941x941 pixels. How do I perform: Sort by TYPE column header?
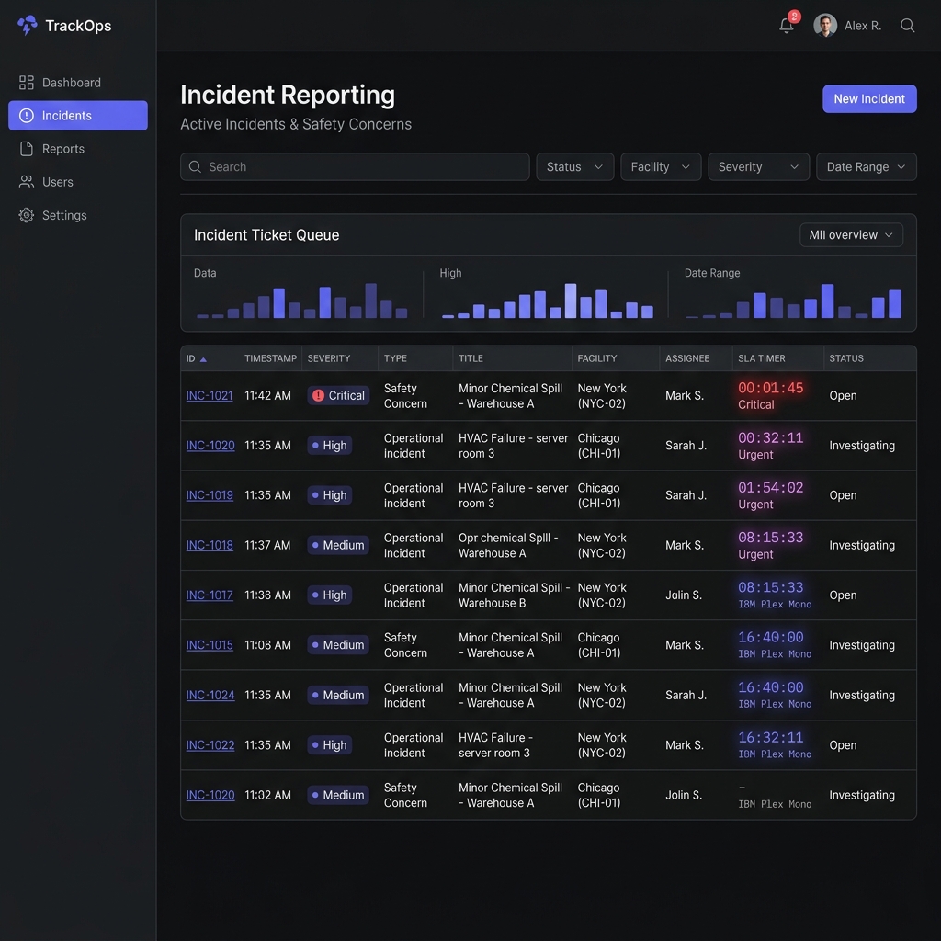(395, 358)
